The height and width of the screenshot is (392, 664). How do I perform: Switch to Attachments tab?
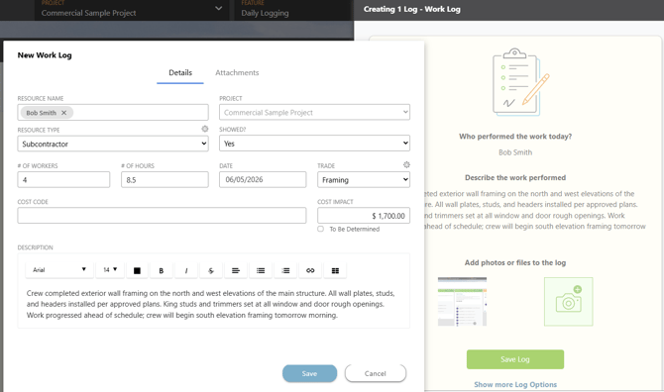point(237,72)
